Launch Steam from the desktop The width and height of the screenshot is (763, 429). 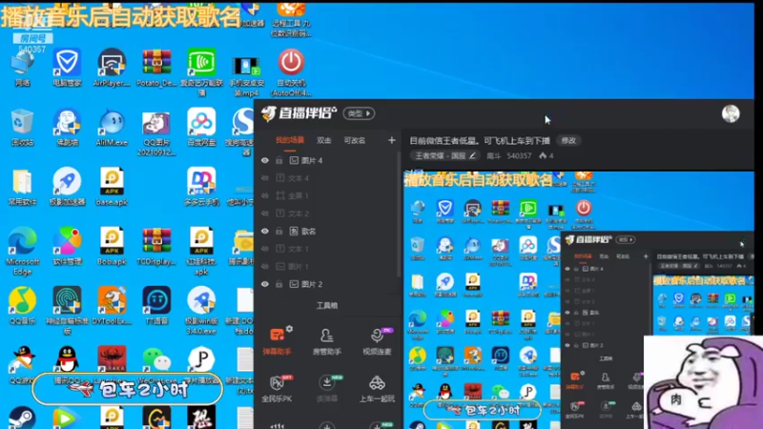[x=22, y=418]
